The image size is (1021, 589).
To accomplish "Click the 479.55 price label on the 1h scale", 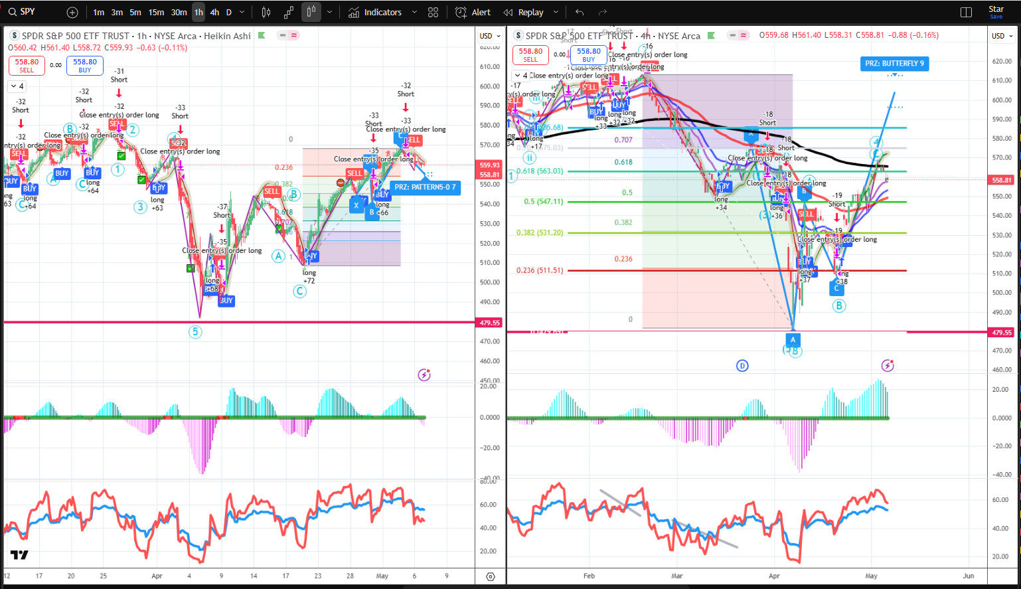I will tap(490, 323).
